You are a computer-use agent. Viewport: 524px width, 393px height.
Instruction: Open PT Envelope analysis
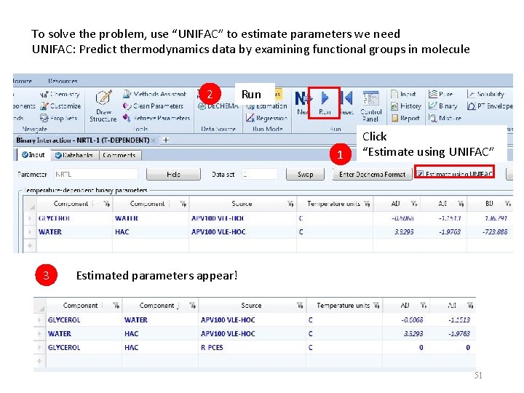point(490,106)
